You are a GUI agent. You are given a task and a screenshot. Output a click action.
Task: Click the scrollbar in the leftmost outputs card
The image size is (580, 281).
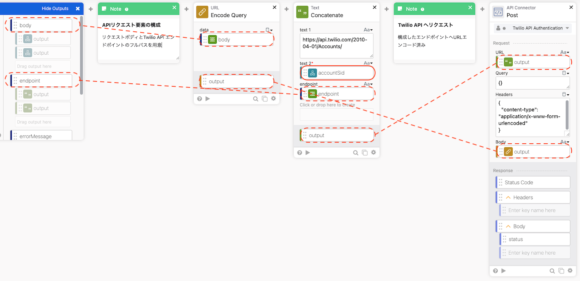81,57
